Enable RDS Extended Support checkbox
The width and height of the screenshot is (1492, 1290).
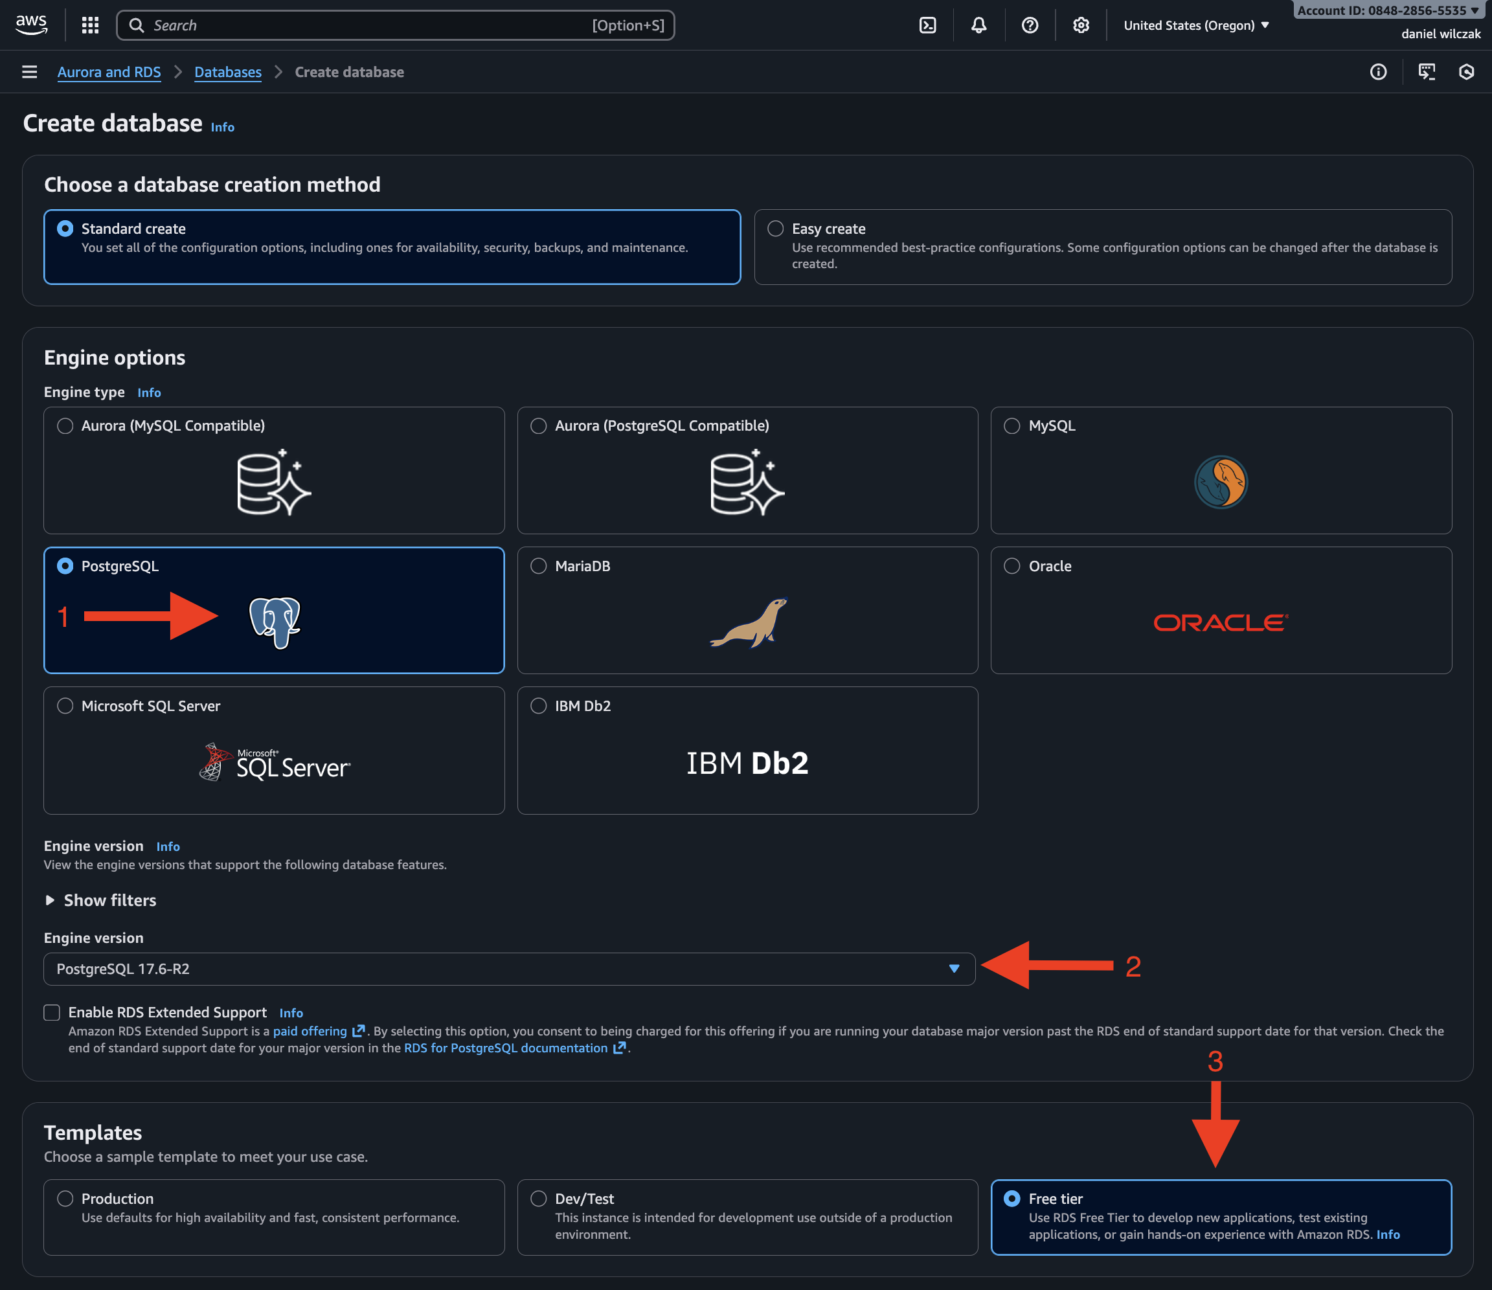coord(52,1013)
